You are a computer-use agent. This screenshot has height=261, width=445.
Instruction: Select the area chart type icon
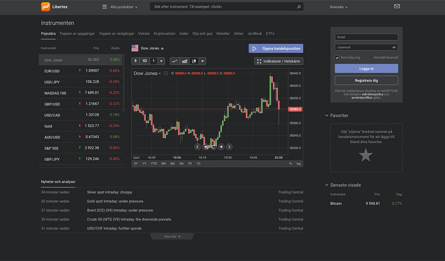coord(184,61)
